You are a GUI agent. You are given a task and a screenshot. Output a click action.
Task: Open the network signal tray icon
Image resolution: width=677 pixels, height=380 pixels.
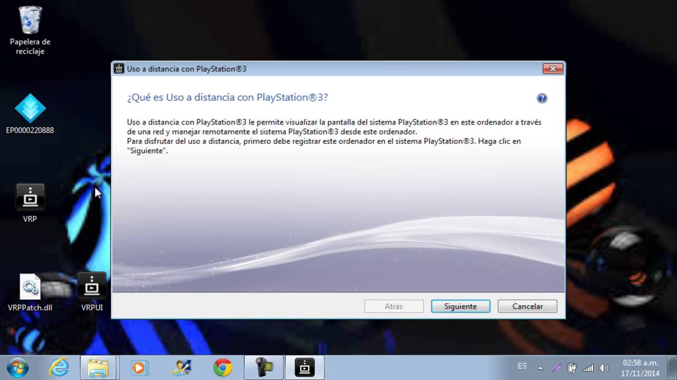pyautogui.click(x=588, y=368)
